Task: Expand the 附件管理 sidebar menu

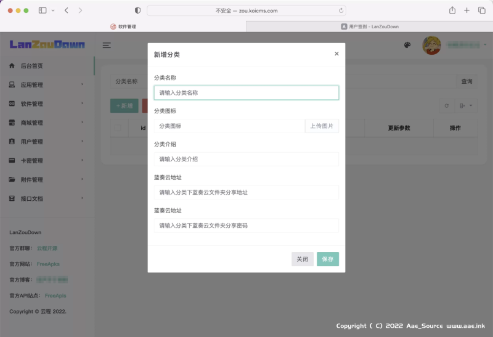Action: (x=47, y=179)
